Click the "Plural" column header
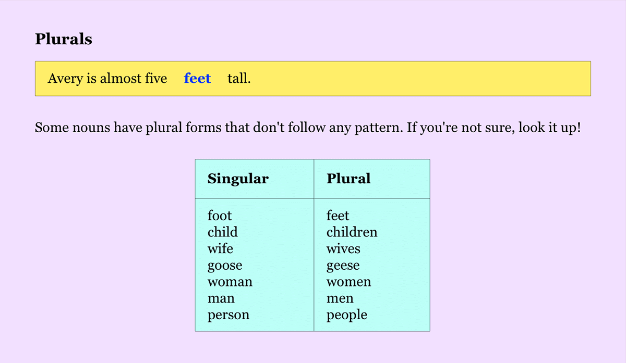The width and height of the screenshot is (626, 363). pyautogui.click(x=348, y=179)
